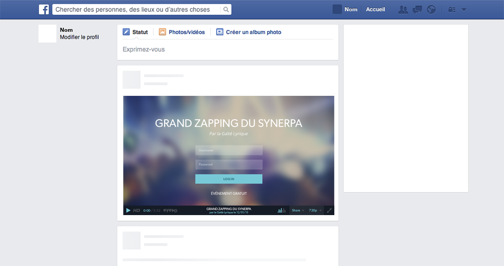Click the Facebook logo icon
This screenshot has height=266, width=504.
coord(44,9)
